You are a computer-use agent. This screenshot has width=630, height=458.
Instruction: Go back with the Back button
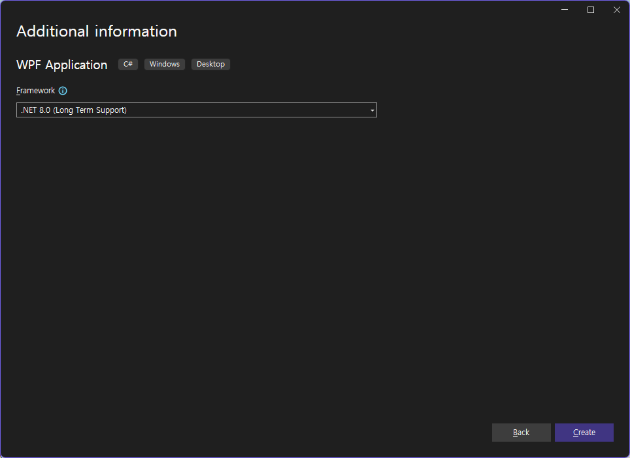point(521,433)
